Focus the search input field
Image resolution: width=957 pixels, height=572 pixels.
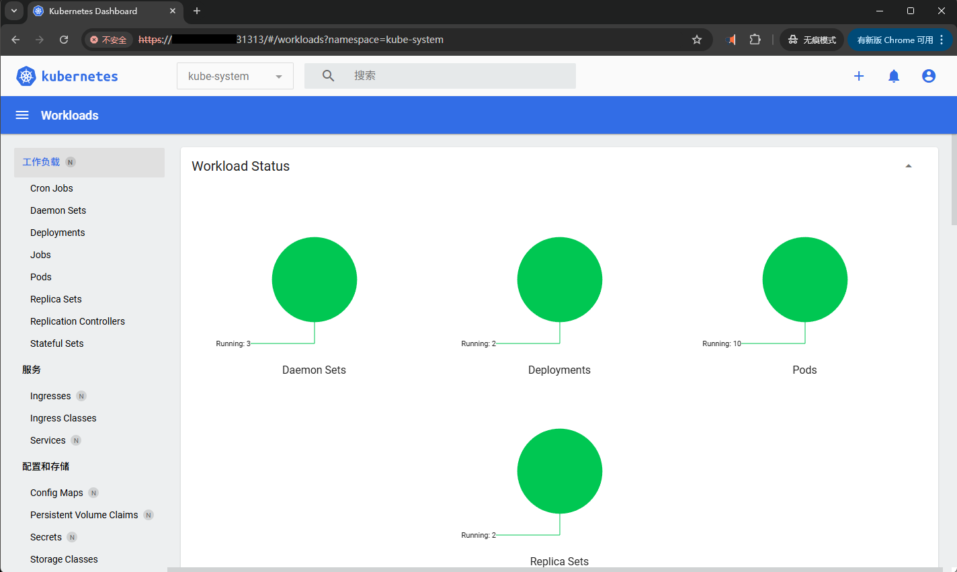click(440, 76)
